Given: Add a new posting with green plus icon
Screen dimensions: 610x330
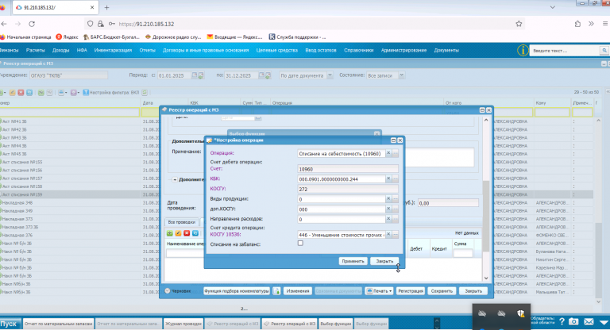Looking at the screenshot, I should (170, 233).
